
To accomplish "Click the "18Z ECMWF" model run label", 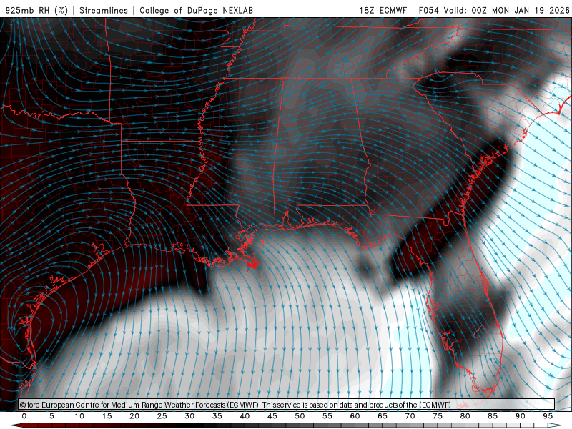I will (383, 10).
